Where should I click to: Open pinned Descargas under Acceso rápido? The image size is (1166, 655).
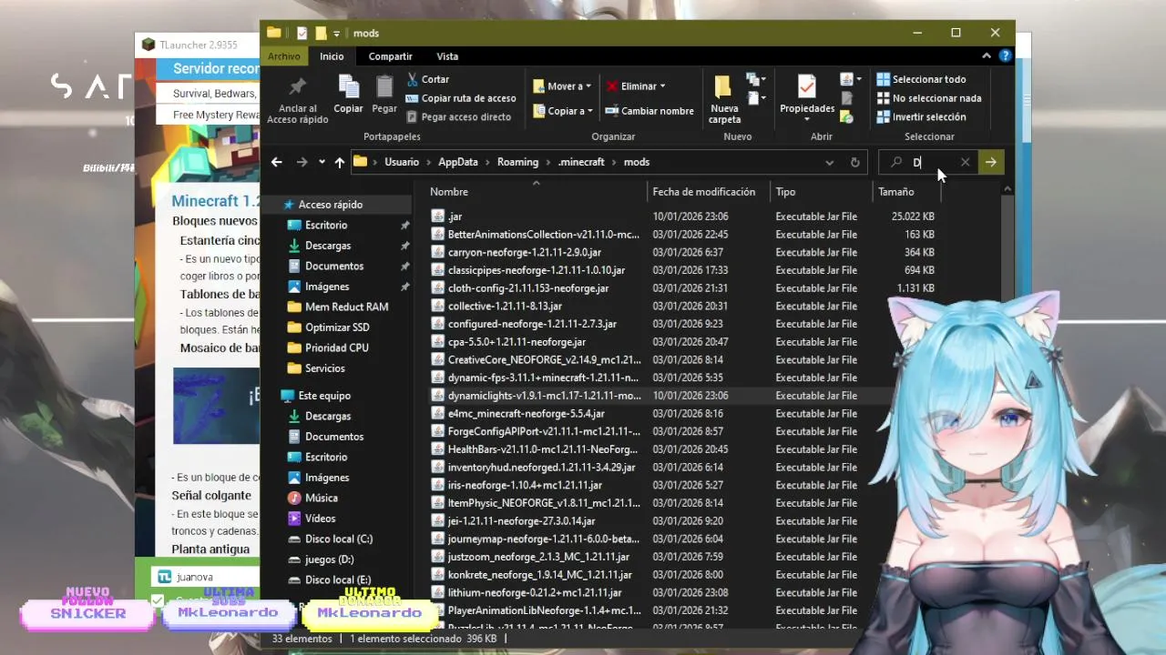[327, 246]
